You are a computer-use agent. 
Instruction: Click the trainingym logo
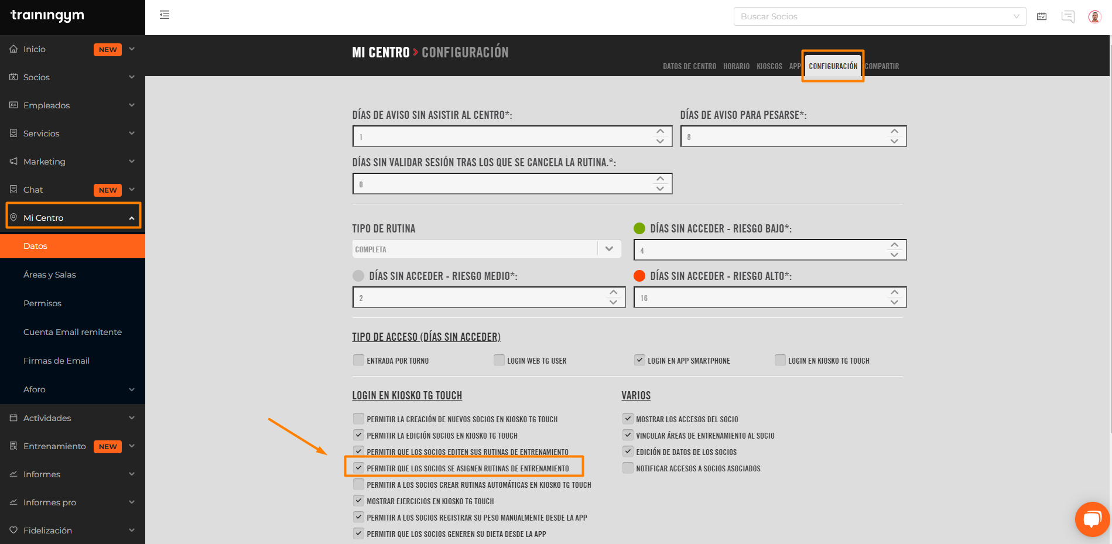(x=47, y=15)
